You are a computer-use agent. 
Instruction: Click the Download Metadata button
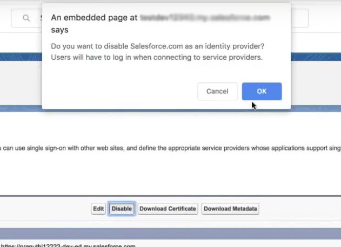[x=230, y=209]
